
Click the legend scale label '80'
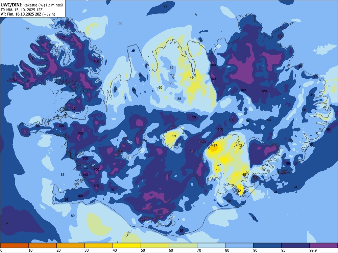point(227,250)
